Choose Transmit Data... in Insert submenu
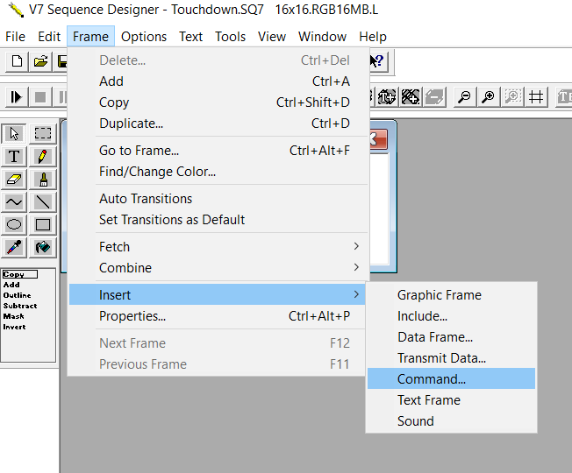 click(x=451, y=358)
